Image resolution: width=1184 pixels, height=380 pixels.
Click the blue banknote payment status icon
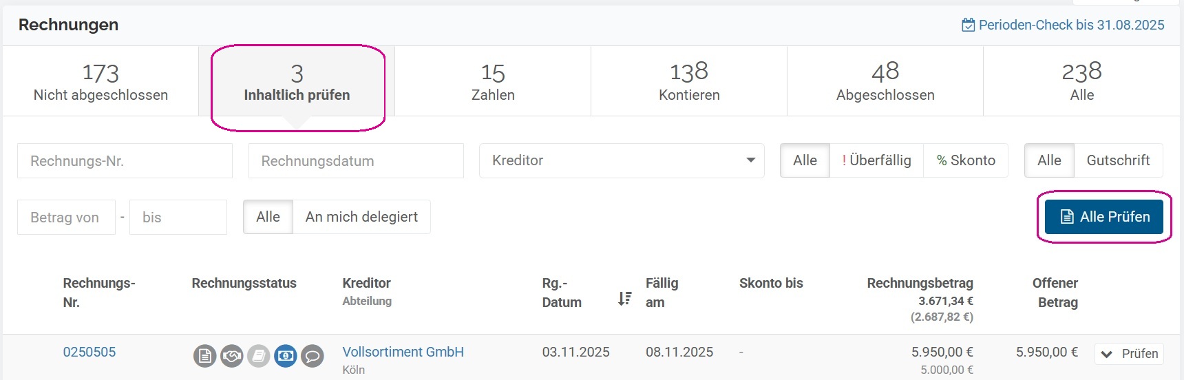pos(286,356)
